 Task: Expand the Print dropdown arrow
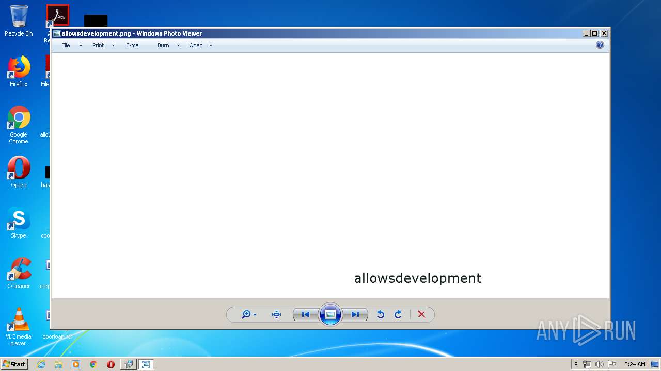[x=113, y=45]
